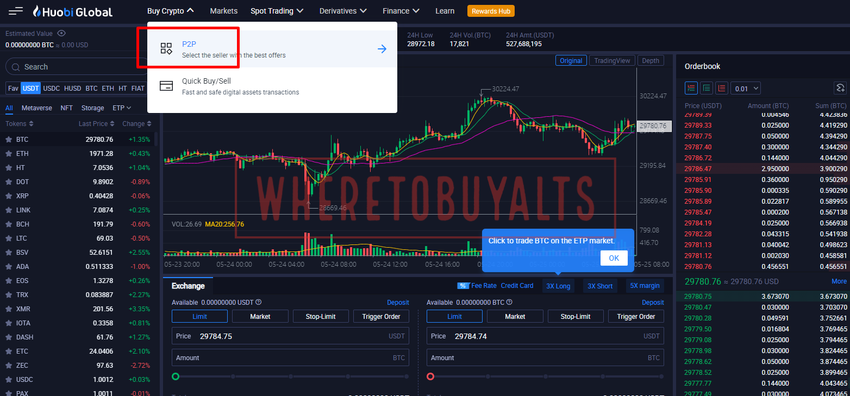This screenshot has width=850, height=396.
Task: Show sell orders only in orderbook
Action: 722,88
